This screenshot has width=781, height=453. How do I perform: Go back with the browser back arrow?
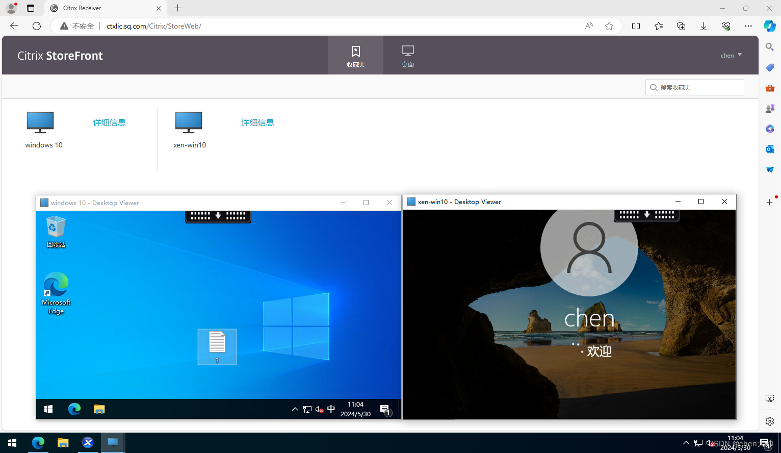14,26
